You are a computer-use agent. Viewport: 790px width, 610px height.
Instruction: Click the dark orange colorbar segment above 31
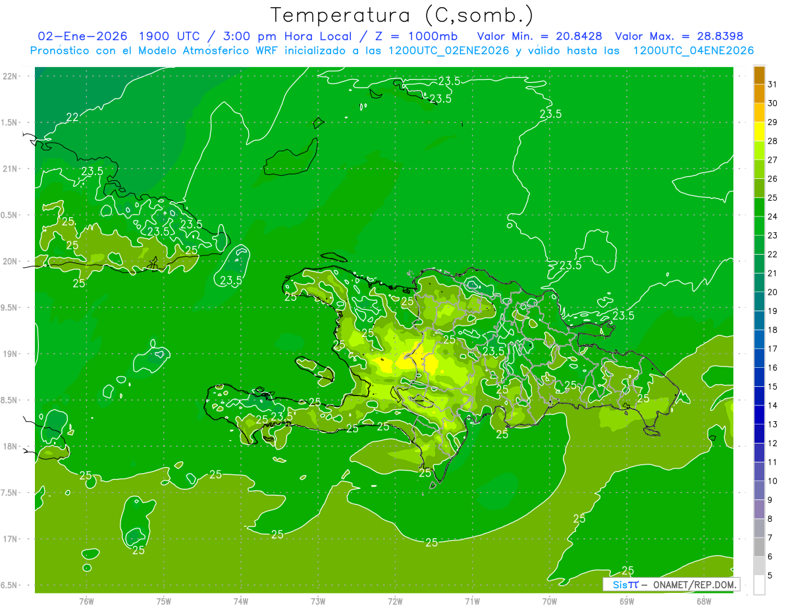(759, 75)
